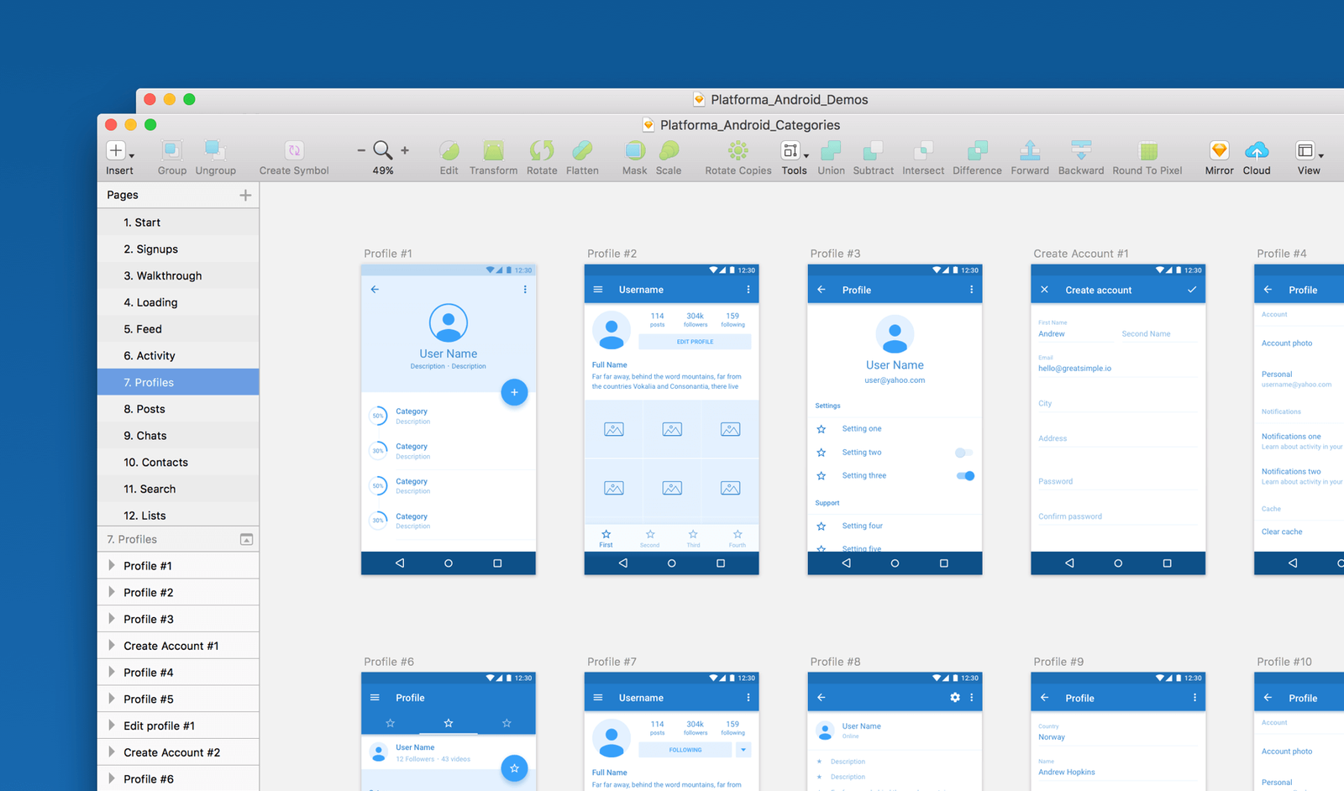
Task: Click FOLLOWING button in Profile #7
Action: coord(685,750)
